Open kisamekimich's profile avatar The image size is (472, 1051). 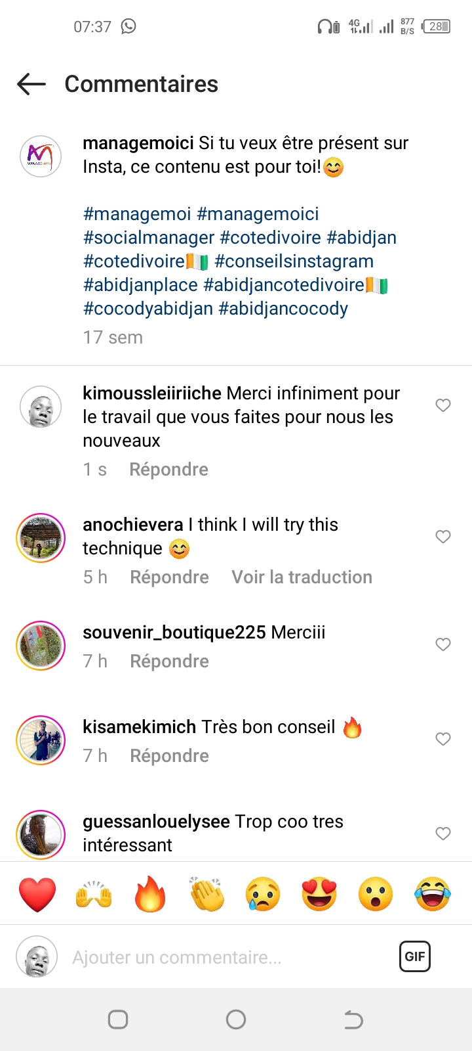[41, 740]
